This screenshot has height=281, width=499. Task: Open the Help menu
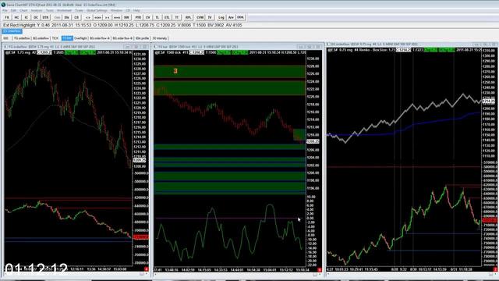click(136, 10)
